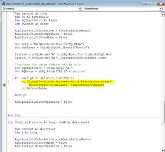
Task: Click the split bar above scrollbar up arrow
Action: (x=163, y=12)
